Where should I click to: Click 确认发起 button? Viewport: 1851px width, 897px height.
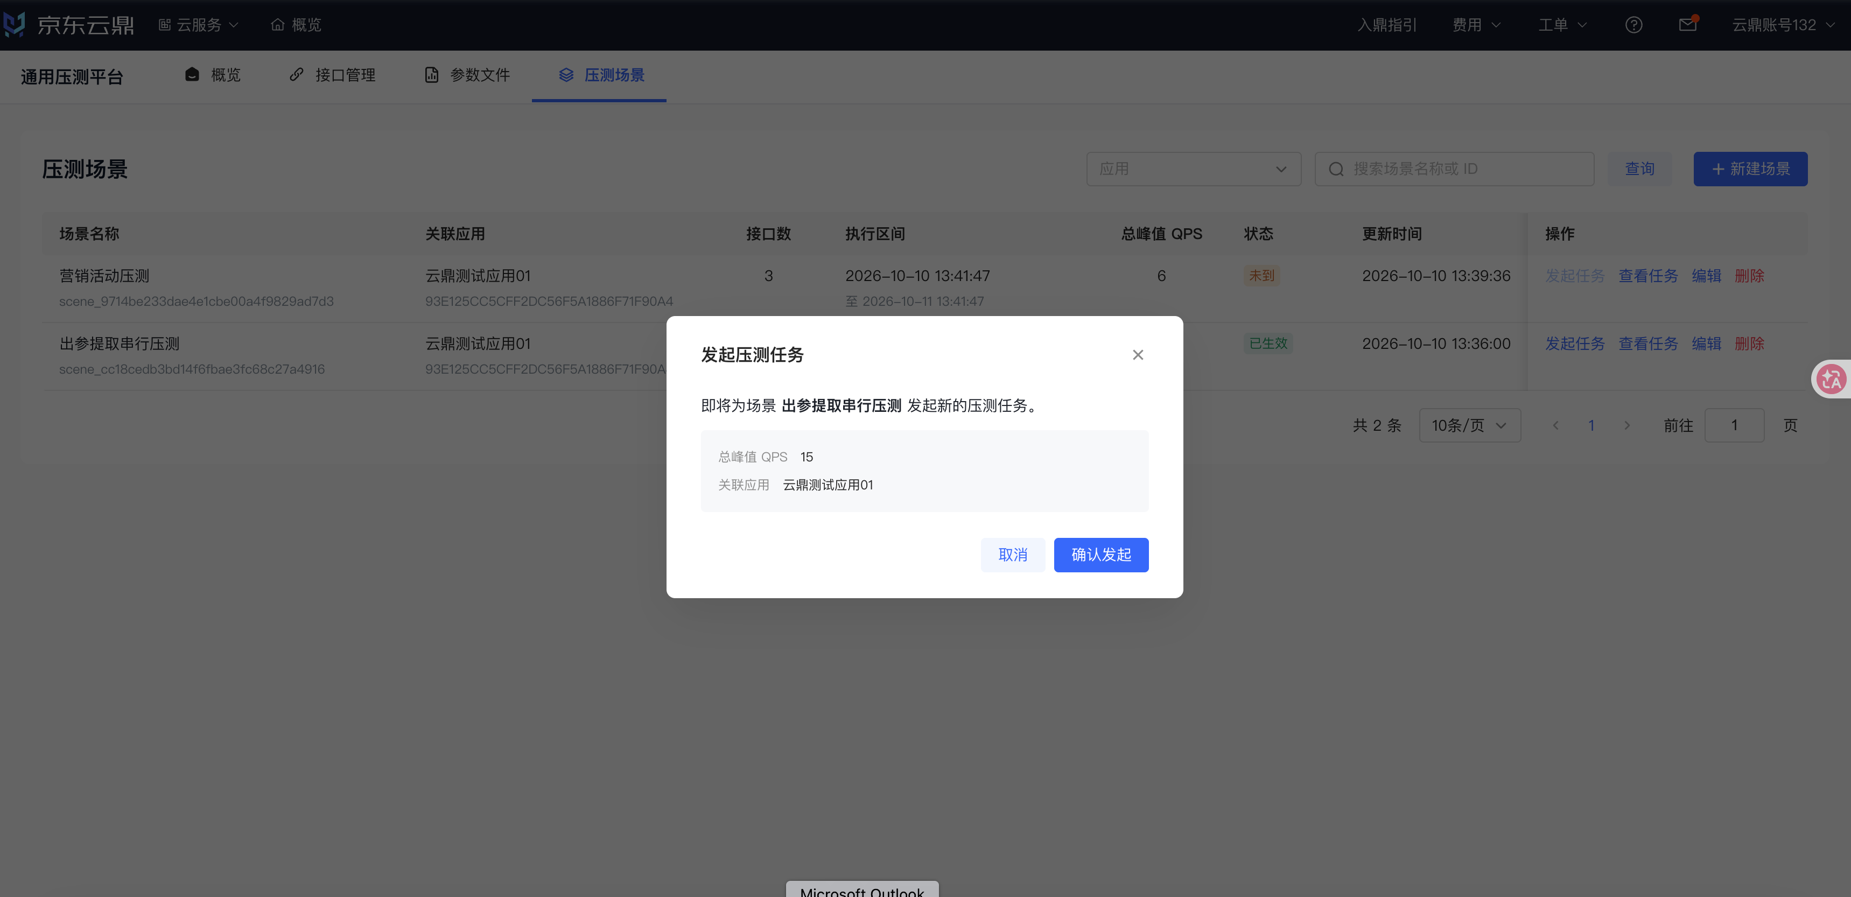tap(1101, 555)
